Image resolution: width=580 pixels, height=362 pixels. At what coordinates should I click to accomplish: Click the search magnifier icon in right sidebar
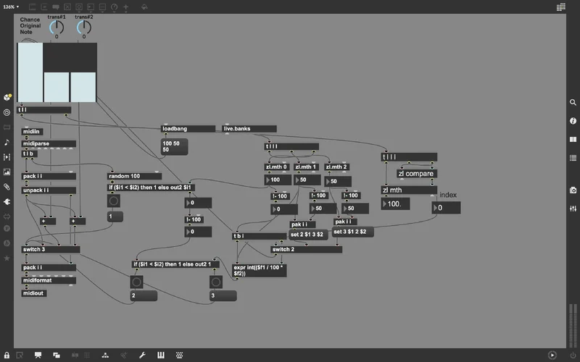[x=573, y=104]
